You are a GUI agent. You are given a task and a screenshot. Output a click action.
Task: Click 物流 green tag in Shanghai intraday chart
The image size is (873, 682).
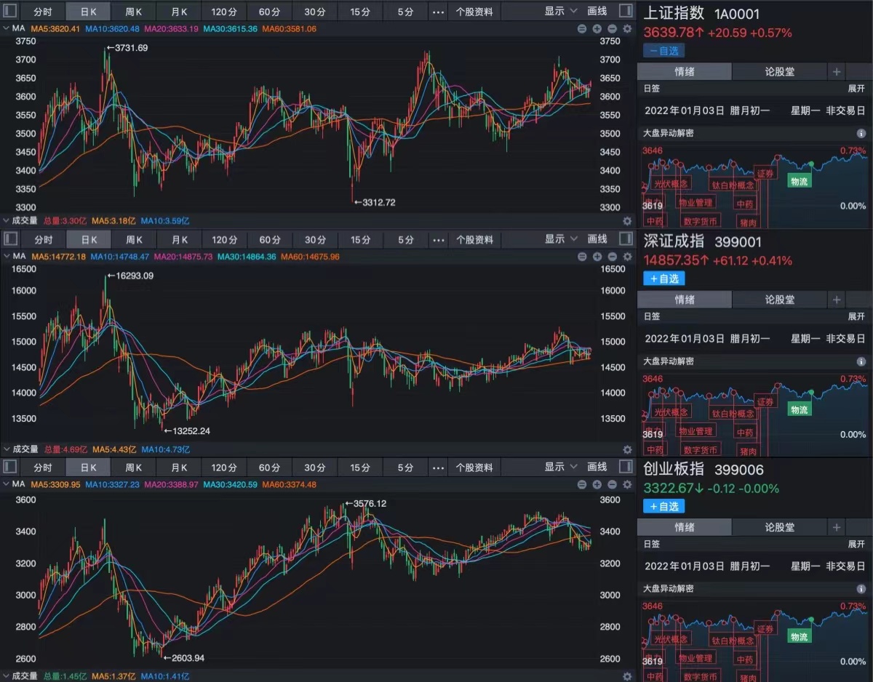[x=799, y=182]
